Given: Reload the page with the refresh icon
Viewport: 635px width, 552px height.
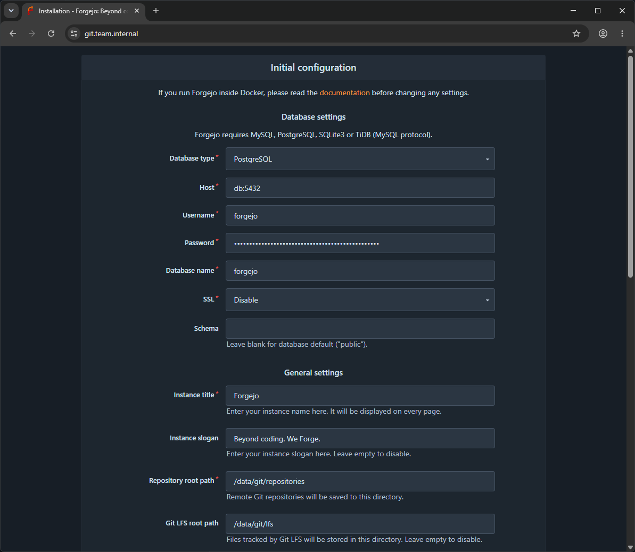Looking at the screenshot, I should [51, 34].
